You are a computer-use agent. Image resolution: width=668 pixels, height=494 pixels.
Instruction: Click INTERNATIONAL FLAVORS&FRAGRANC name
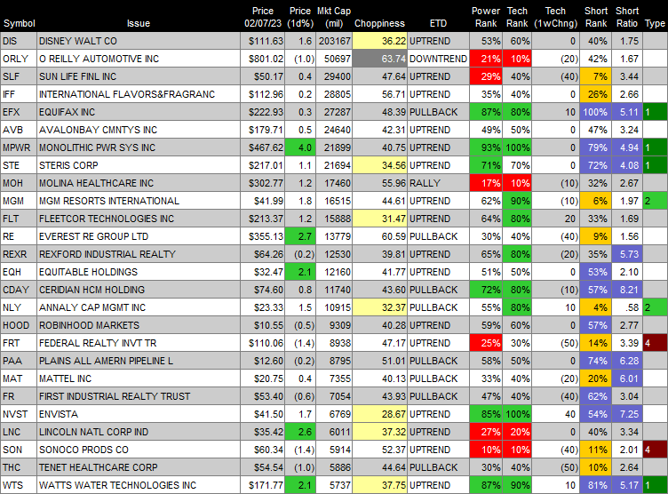127,94
